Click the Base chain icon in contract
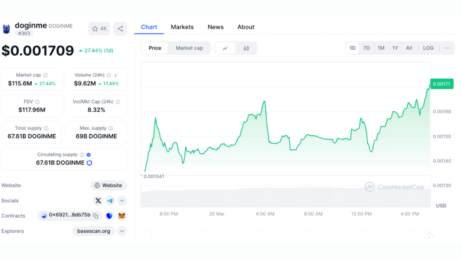 (x=44, y=216)
